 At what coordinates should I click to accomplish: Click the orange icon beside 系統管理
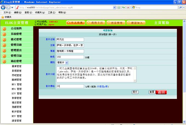click(x=4, y=34)
